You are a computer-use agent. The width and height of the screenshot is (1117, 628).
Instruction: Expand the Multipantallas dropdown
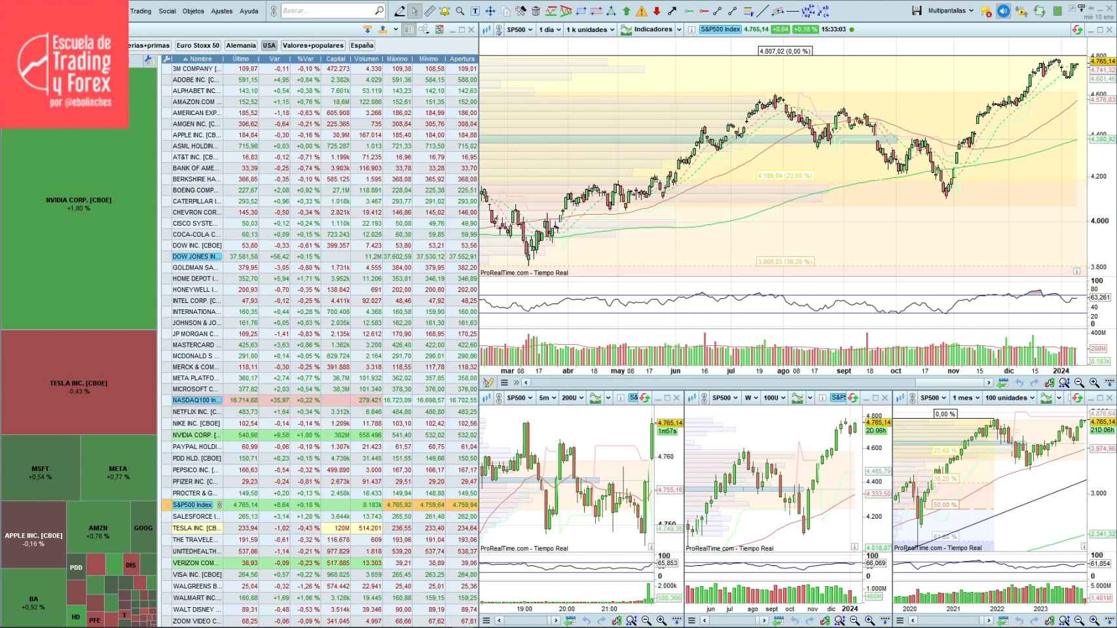(971, 10)
